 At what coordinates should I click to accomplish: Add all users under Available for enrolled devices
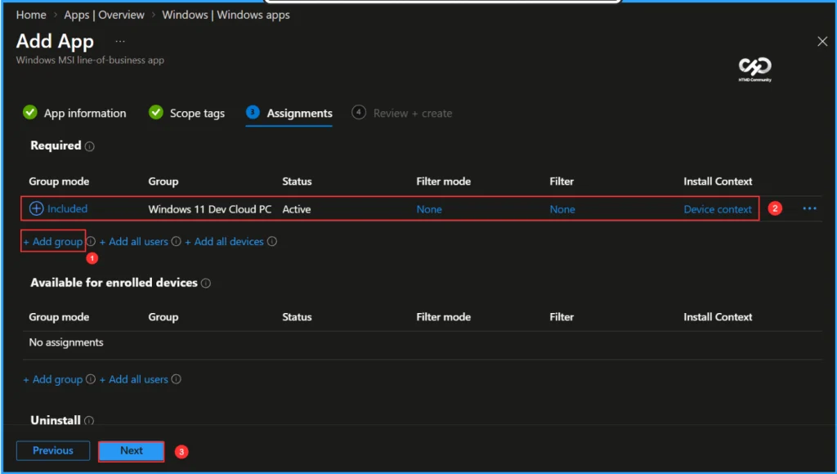tap(134, 379)
